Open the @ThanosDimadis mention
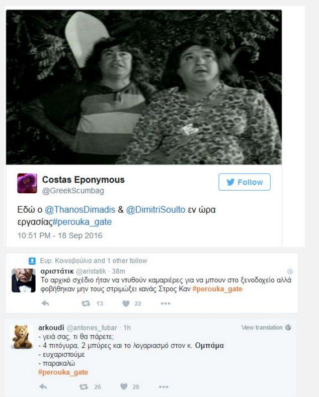 click(80, 210)
